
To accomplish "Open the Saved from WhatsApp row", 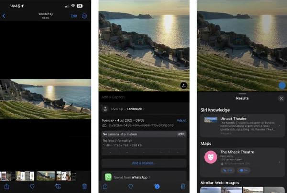I will 143,177.
